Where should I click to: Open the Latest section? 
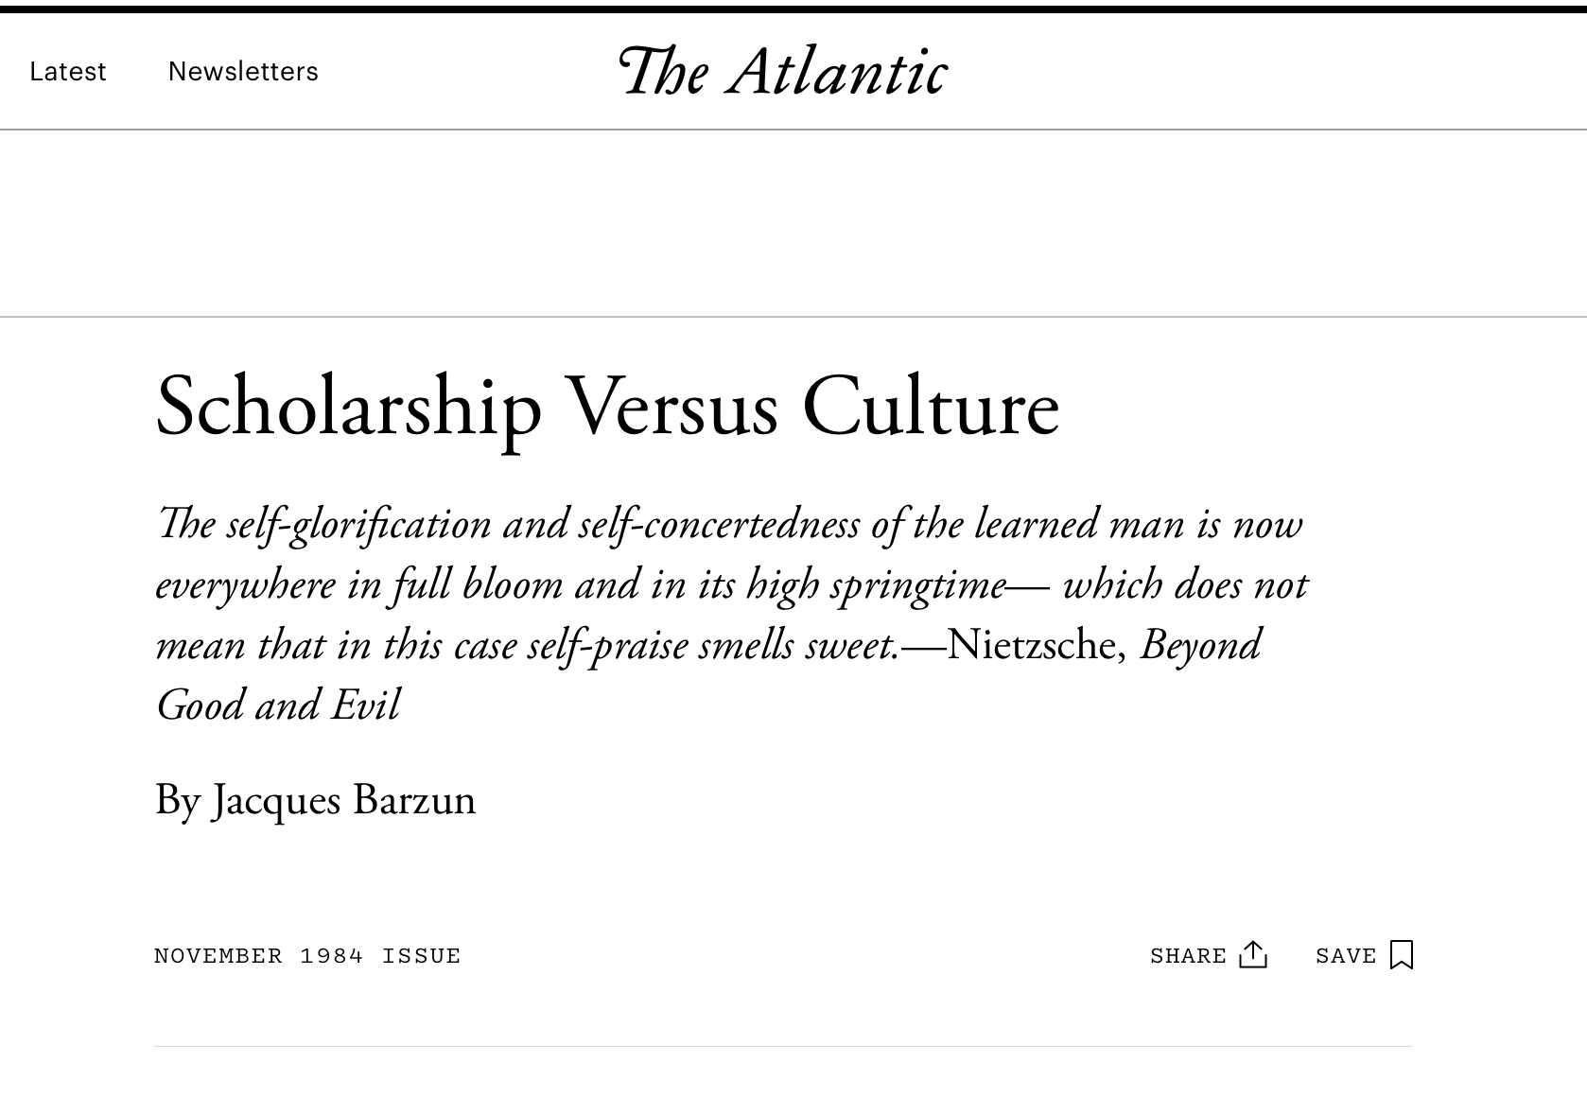pos(67,72)
